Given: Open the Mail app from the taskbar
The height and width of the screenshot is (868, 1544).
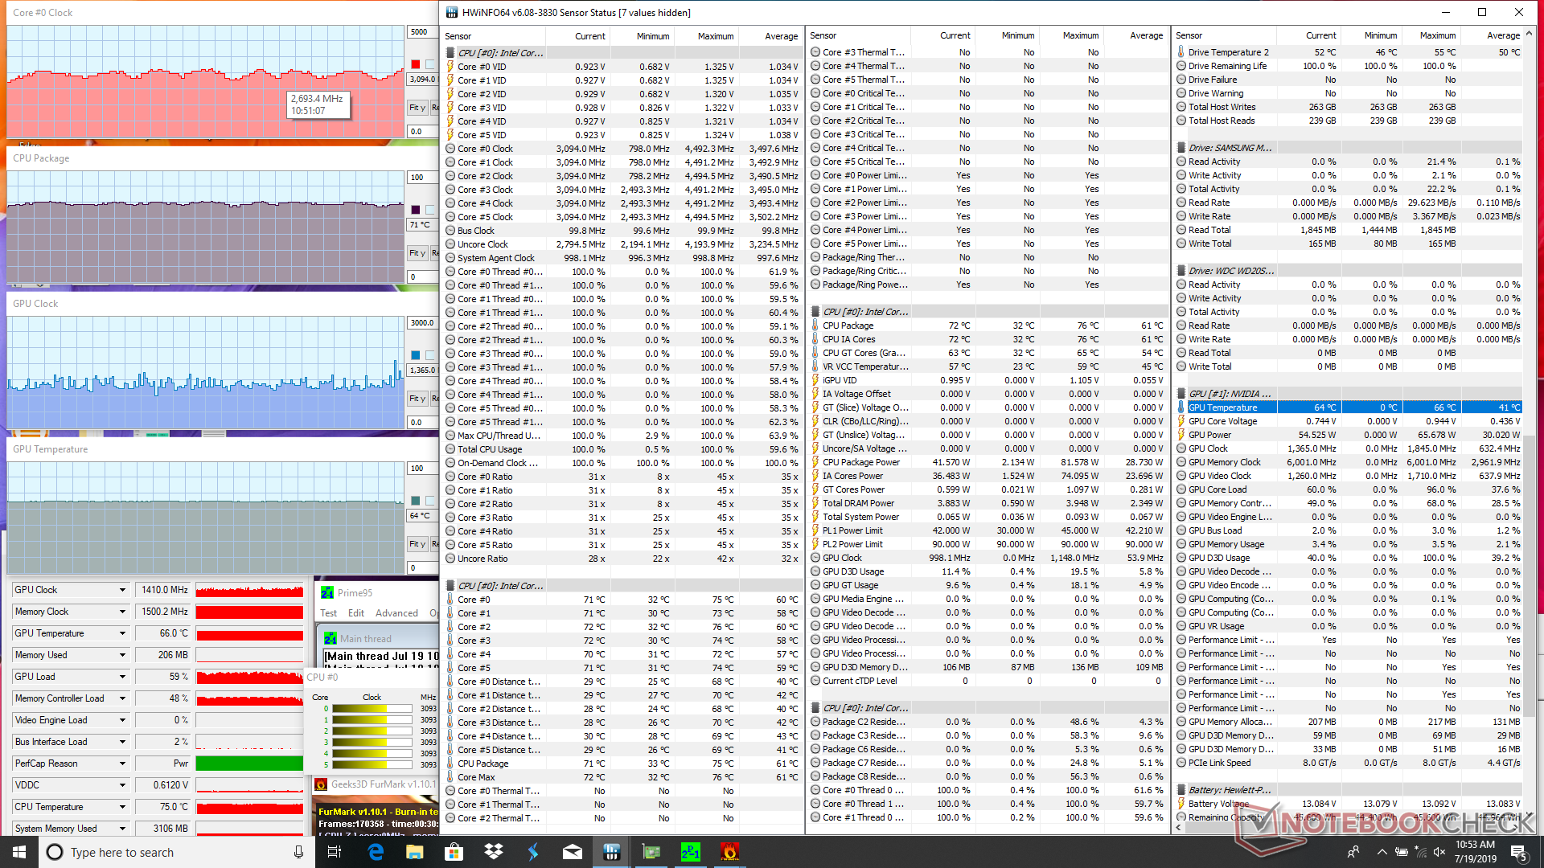Looking at the screenshot, I should pyautogui.click(x=573, y=852).
